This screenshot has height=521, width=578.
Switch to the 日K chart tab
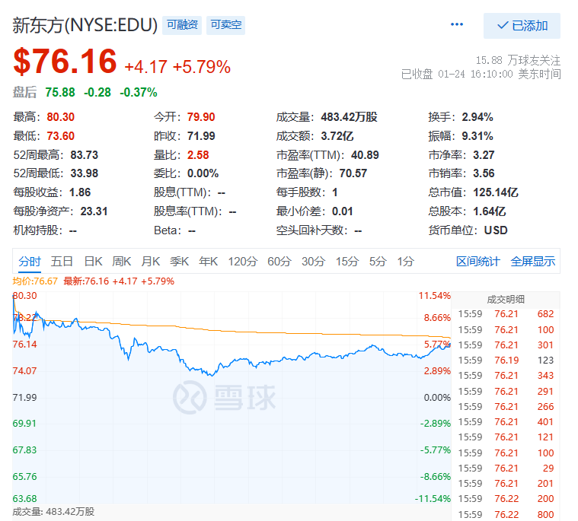click(x=93, y=262)
